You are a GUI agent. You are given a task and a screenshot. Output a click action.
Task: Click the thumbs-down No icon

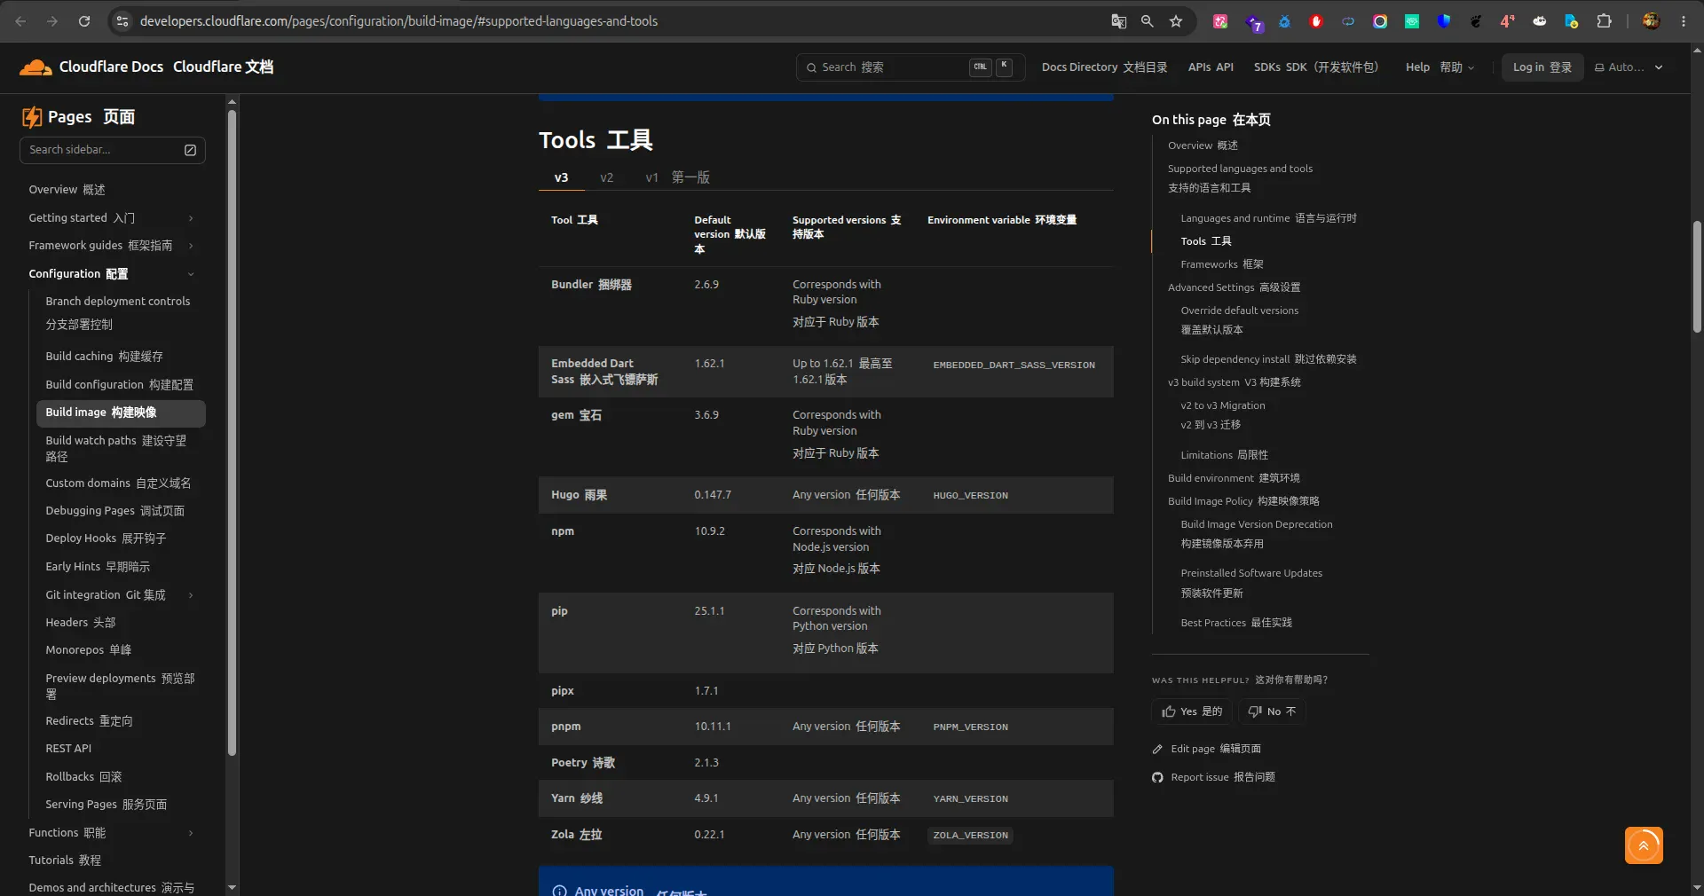(x=1255, y=711)
